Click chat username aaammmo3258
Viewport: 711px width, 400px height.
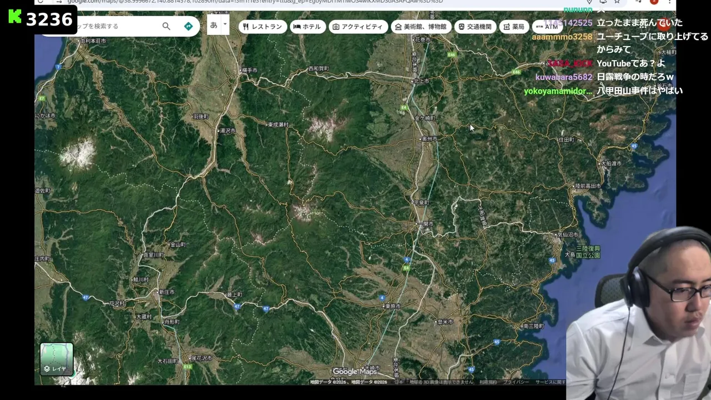click(562, 37)
